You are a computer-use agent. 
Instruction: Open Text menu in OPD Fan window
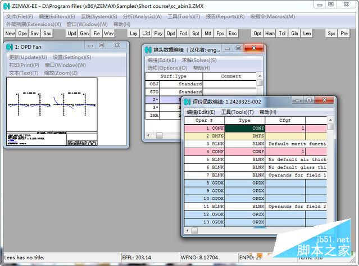click(x=24, y=73)
